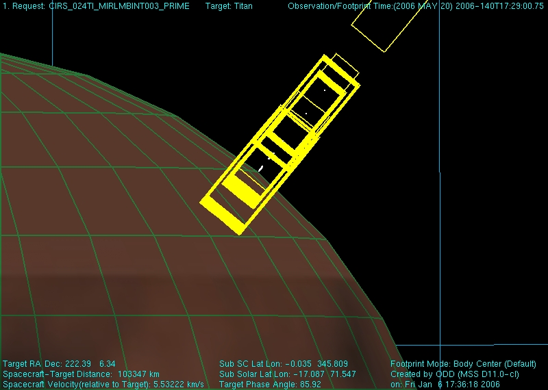Click 'Created by ODD (MSS D11.0-cl)' text
548x390 pixels.
[x=455, y=374]
